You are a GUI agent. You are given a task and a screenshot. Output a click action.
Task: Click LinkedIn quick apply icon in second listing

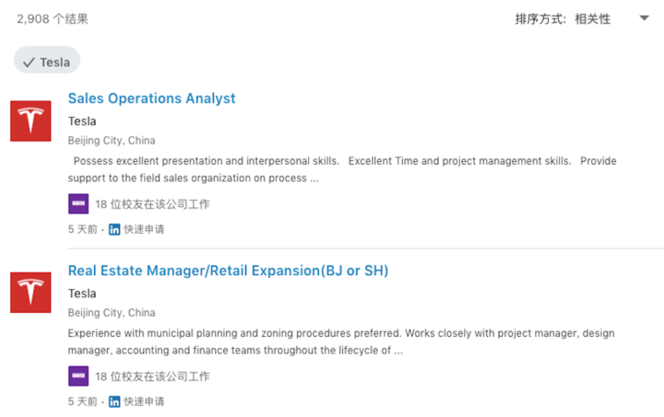point(114,401)
